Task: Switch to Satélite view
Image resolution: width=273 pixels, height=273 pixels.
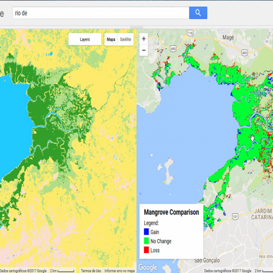Action: [126, 40]
